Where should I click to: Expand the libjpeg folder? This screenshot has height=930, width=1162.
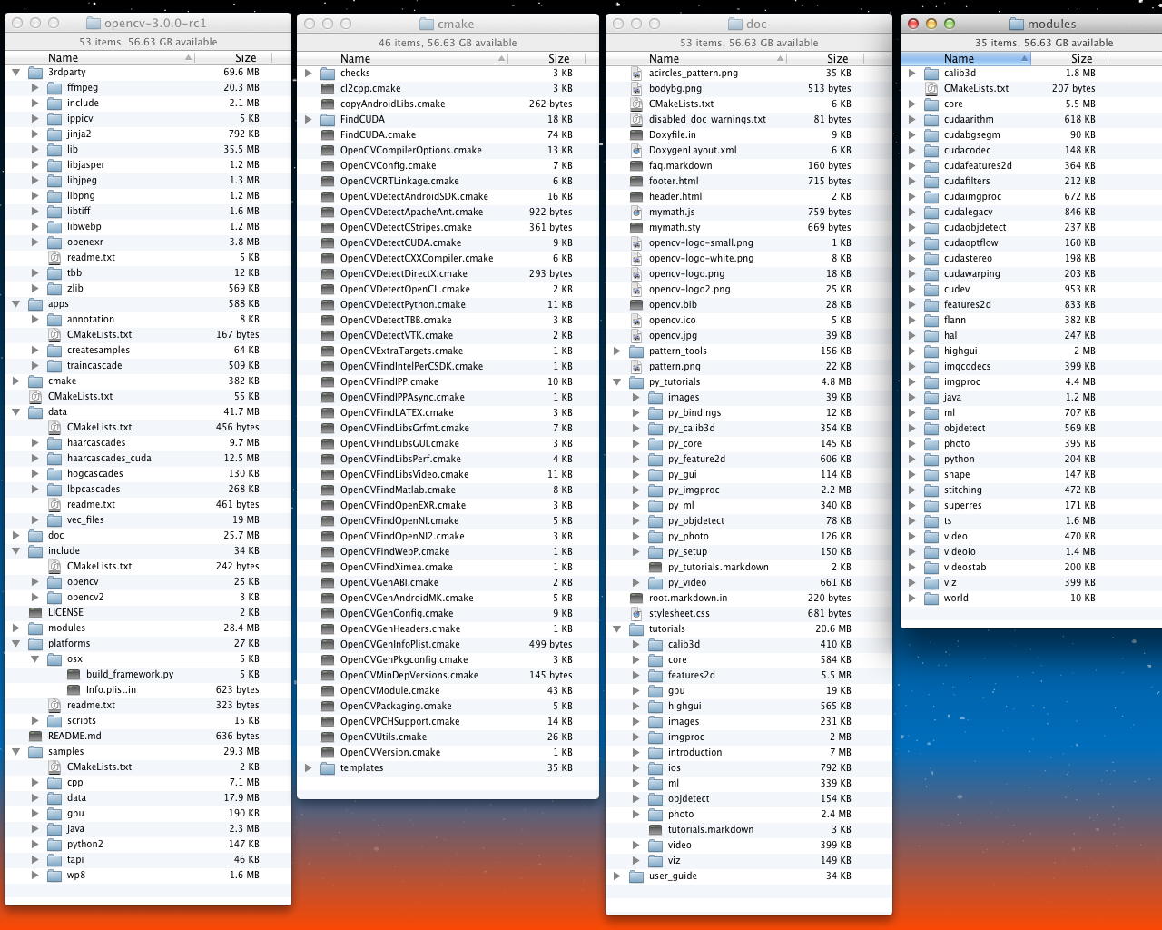(x=35, y=181)
